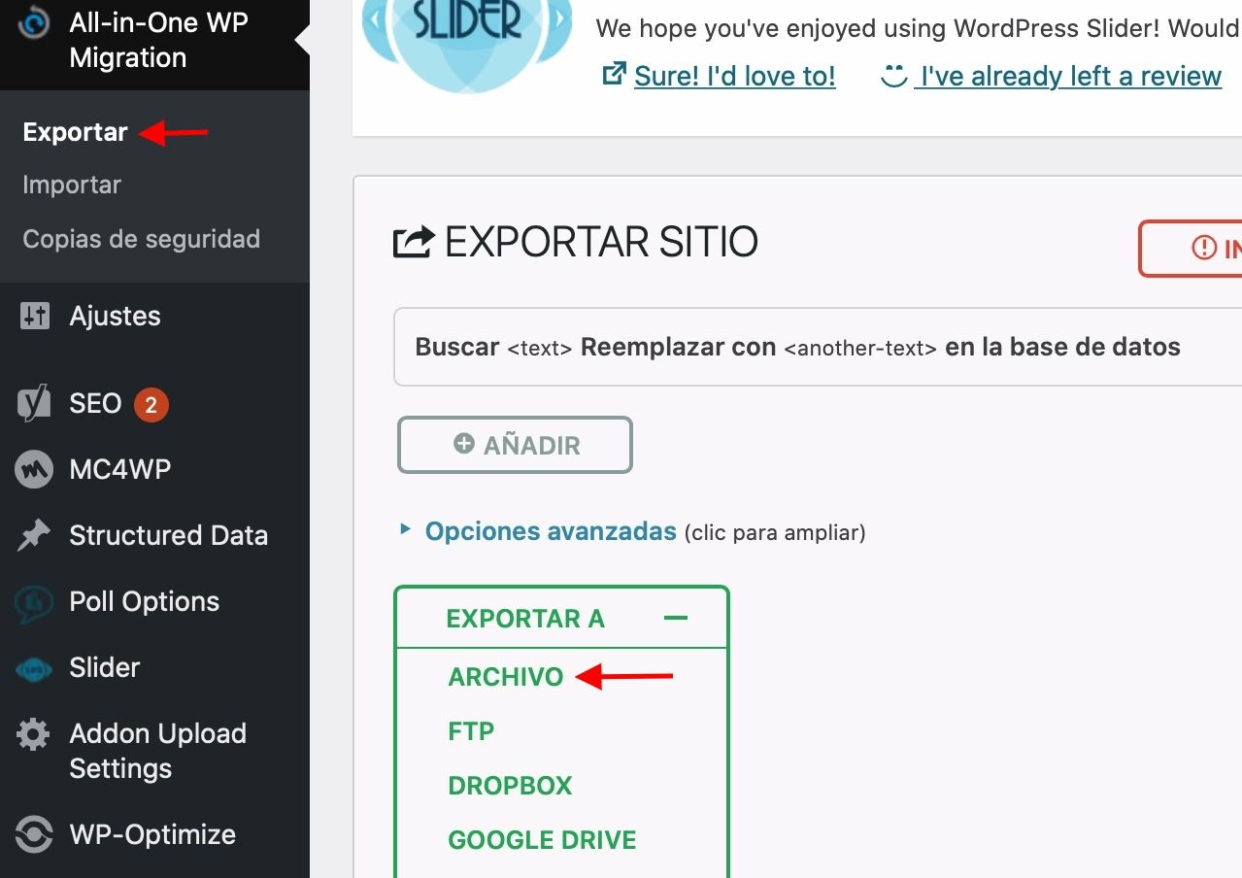The height and width of the screenshot is (878, 1242).
Task: Click the Ajustes sliders icon
Action: click(x=34, y=316)
